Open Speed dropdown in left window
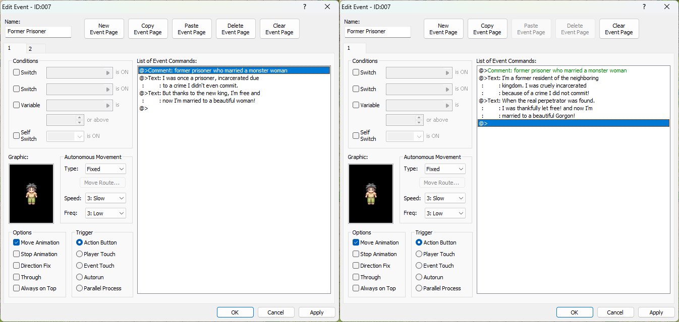This screenshot has width=679, height=322. tap(105, 198)
